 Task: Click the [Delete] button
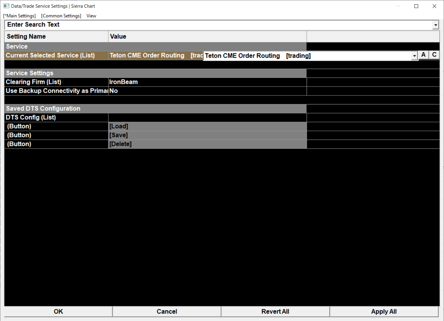[207, 144]
